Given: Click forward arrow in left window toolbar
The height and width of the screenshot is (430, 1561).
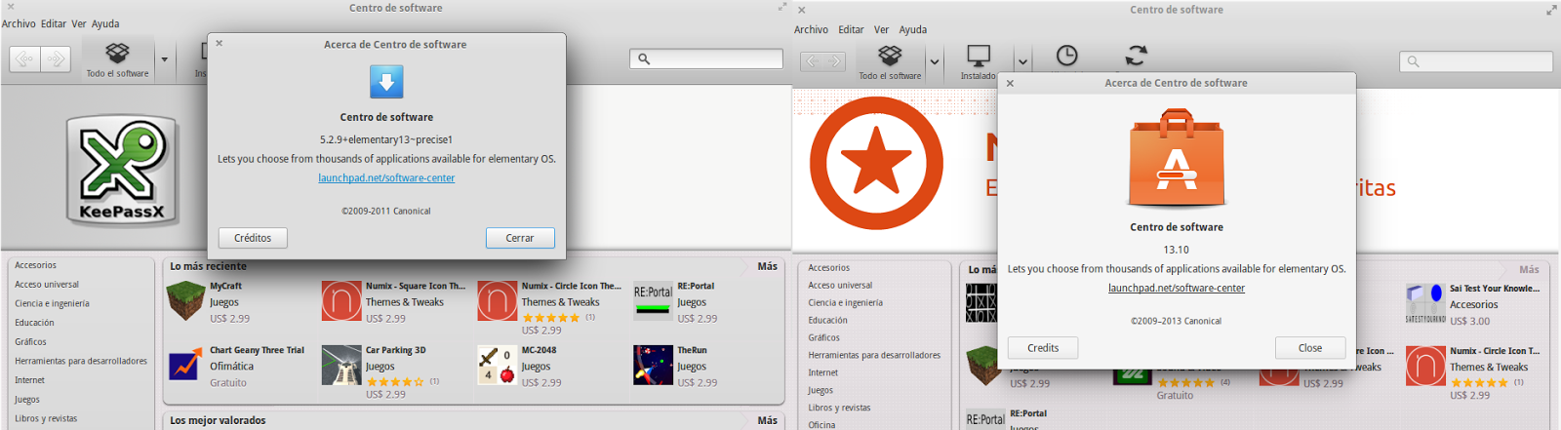Looking at the screenshot, I should (x=56, y=59).
